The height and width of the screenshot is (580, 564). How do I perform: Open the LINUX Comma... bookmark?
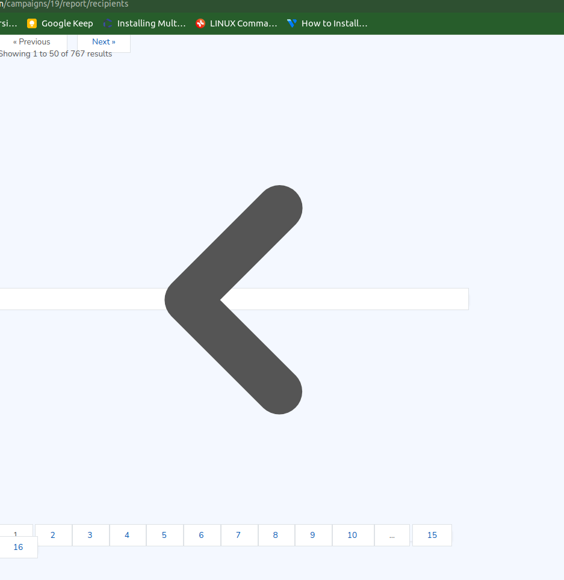tap(236, 23)
